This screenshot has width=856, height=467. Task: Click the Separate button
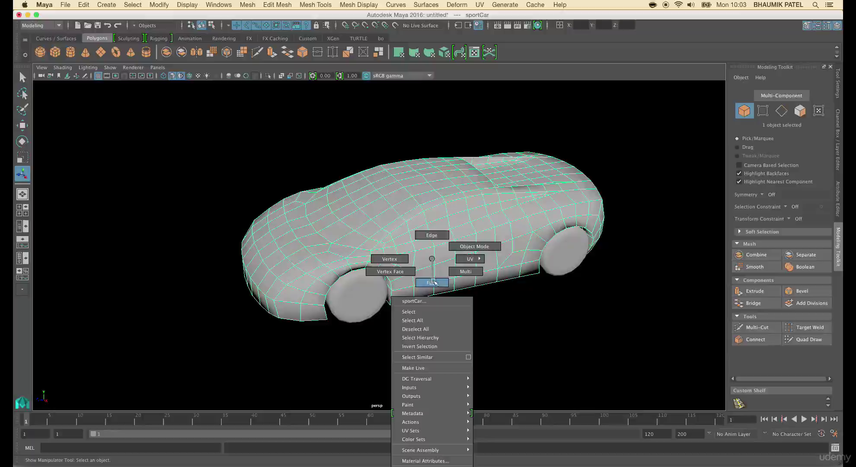[806, 255]
